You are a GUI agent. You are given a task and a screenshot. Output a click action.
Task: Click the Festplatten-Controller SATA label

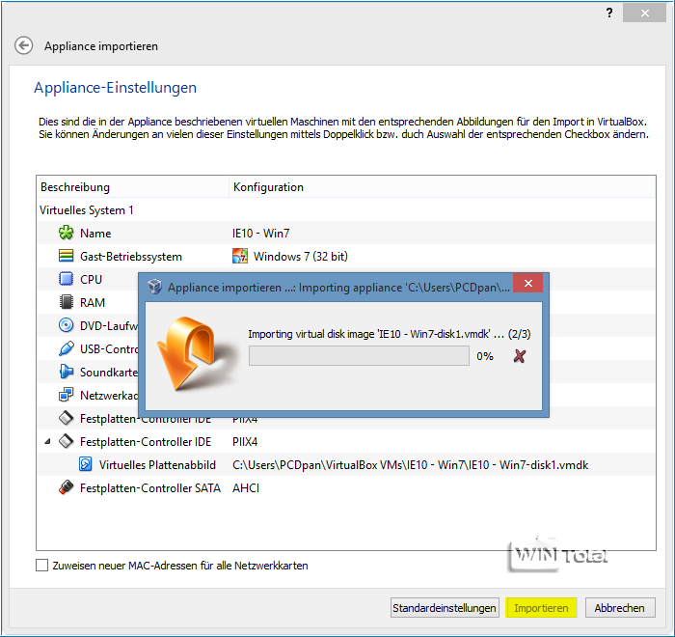pyautogui.click(x=150, y=487)
